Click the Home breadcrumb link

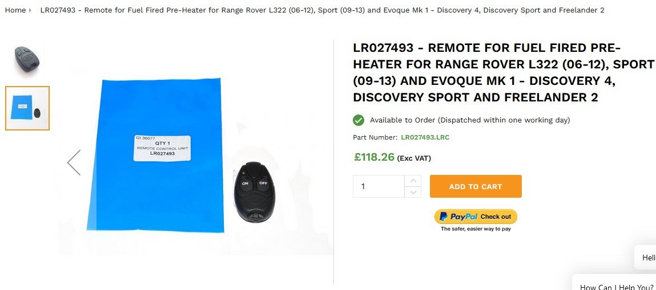click(x=15, y=10)
